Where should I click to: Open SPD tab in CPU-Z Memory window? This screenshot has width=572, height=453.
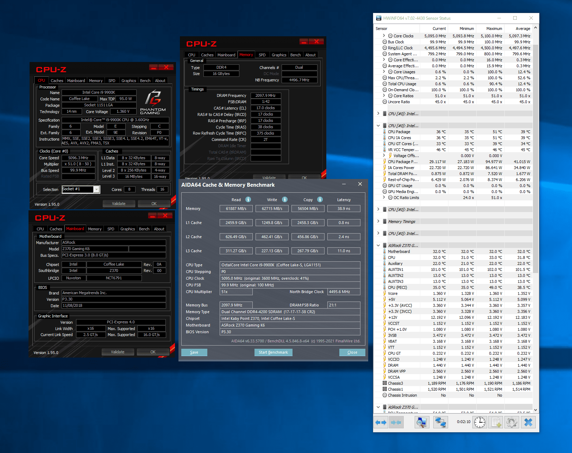point(262,55)
